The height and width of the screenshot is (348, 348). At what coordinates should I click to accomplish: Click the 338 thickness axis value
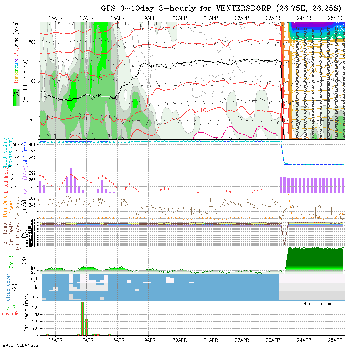(x=16, y=151)
